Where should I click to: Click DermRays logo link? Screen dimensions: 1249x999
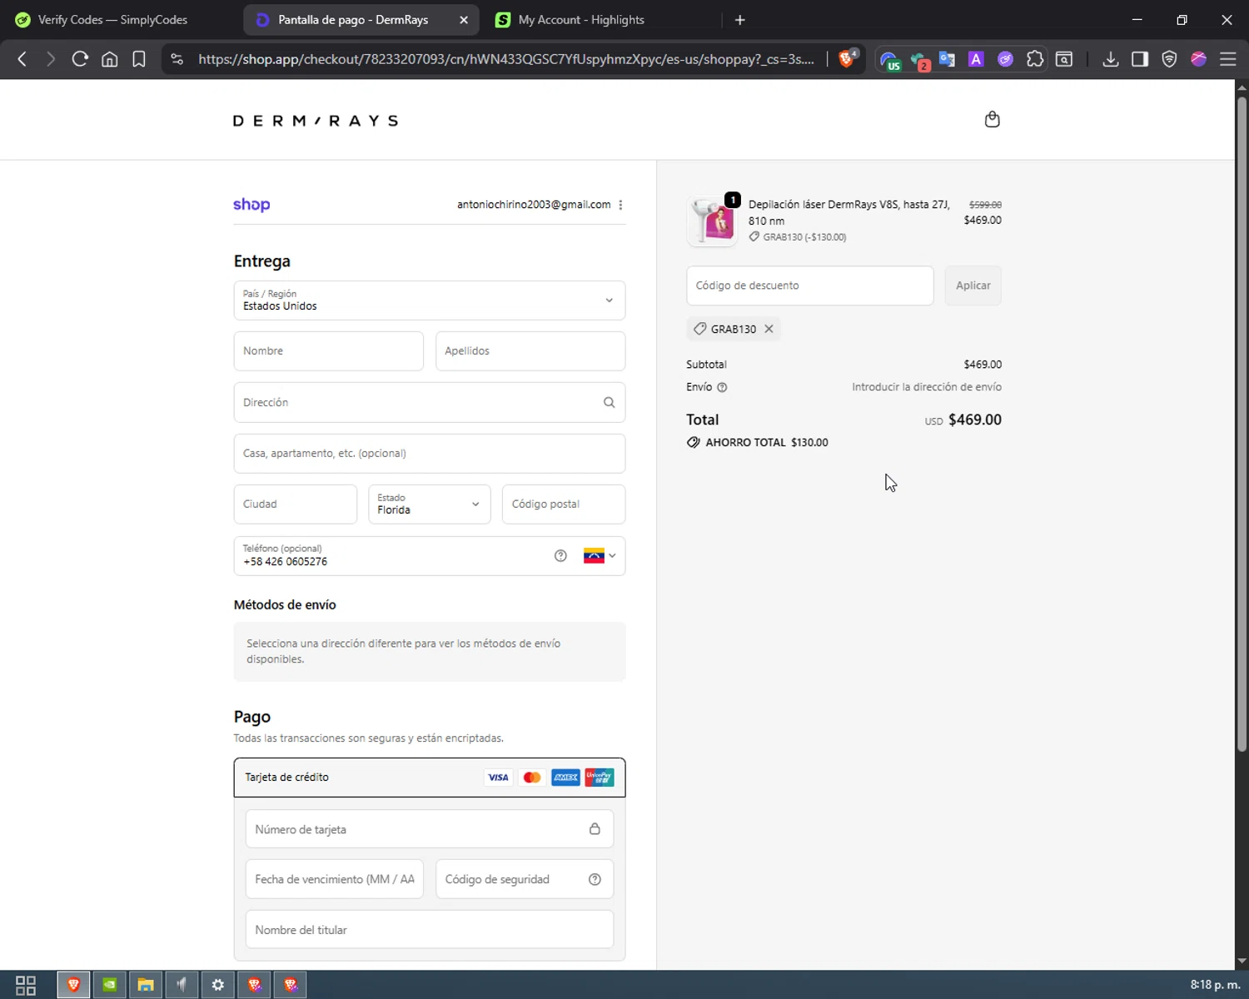pos(316,121)
